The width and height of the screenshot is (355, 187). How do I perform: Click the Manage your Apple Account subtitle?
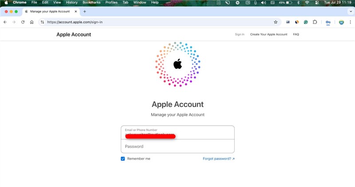point(178,114)
